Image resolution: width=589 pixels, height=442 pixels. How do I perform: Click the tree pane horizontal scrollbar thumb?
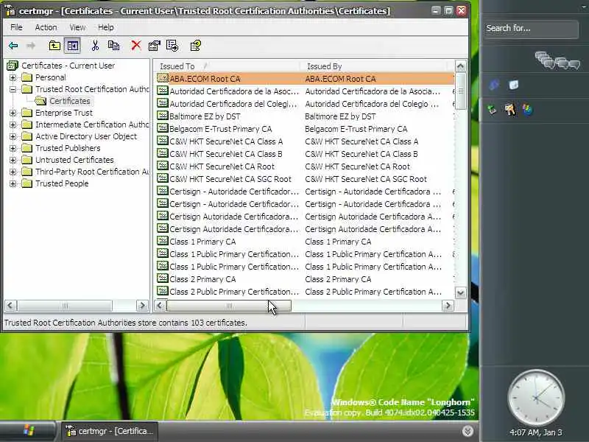pos(65,306)
